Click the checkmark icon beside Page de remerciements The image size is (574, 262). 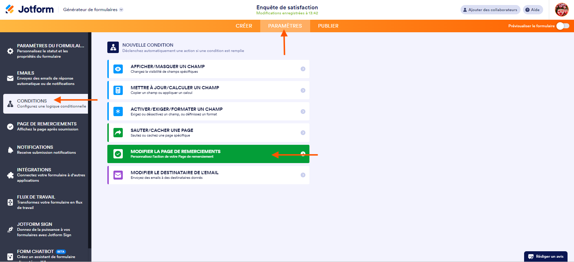(x=10, y=127)
